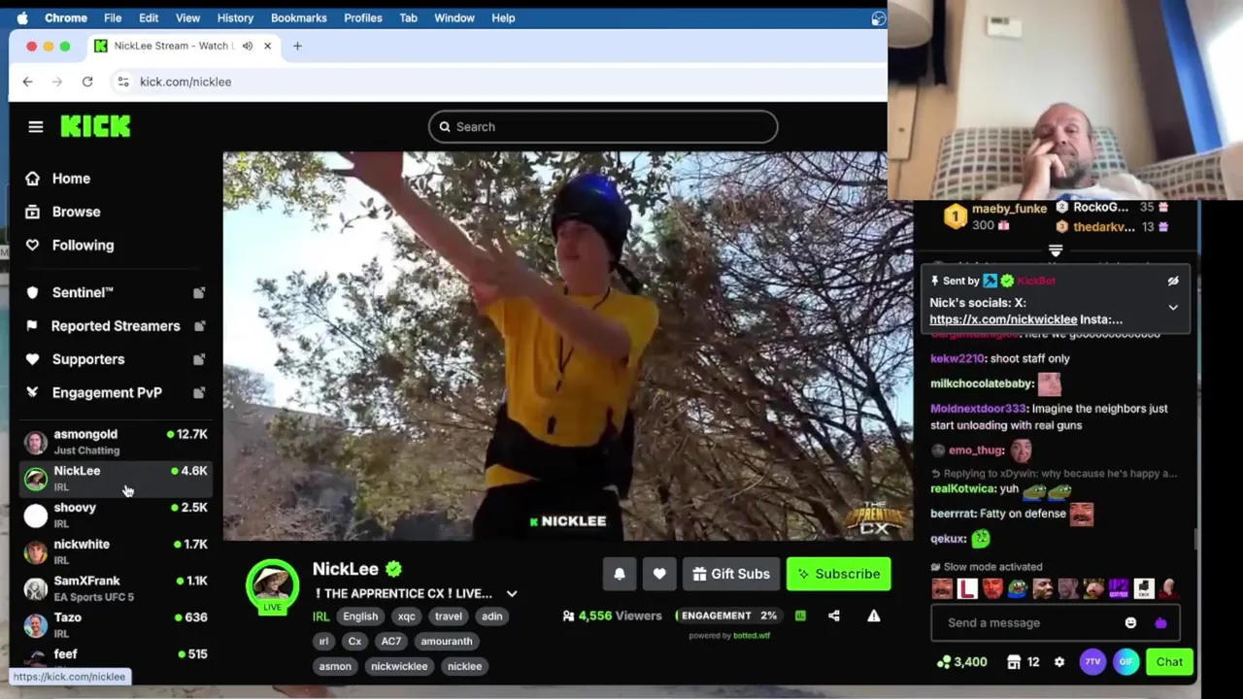Image resolution: width=1243 pixels, height=699 pixels.
Task: Open the 7TV emote button
Action: [1092, 662]
